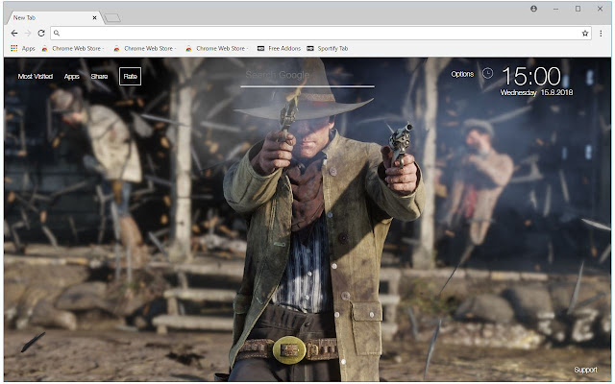
Task: Open the Support link
Action: click(x=585, y=370)
